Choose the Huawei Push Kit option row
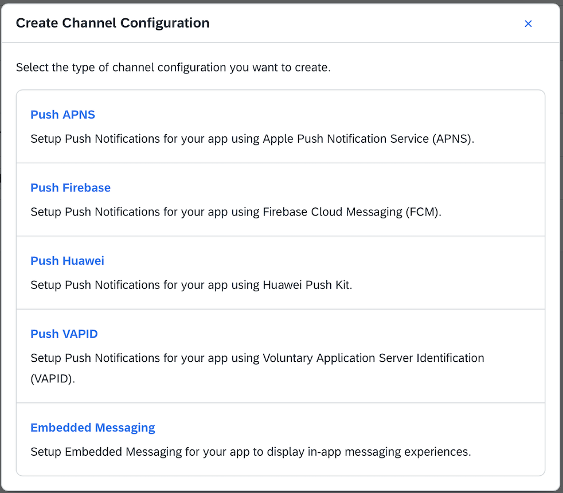Screen dimensions: 563x493 point(192,285)
